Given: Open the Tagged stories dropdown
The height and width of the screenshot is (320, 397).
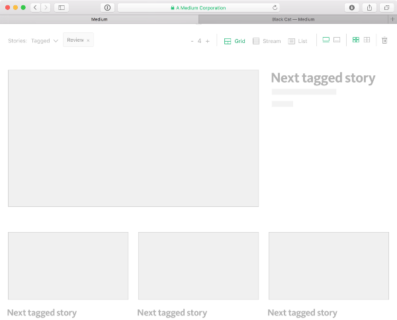Looking at the screenshot, I should [x=44, y=41].
